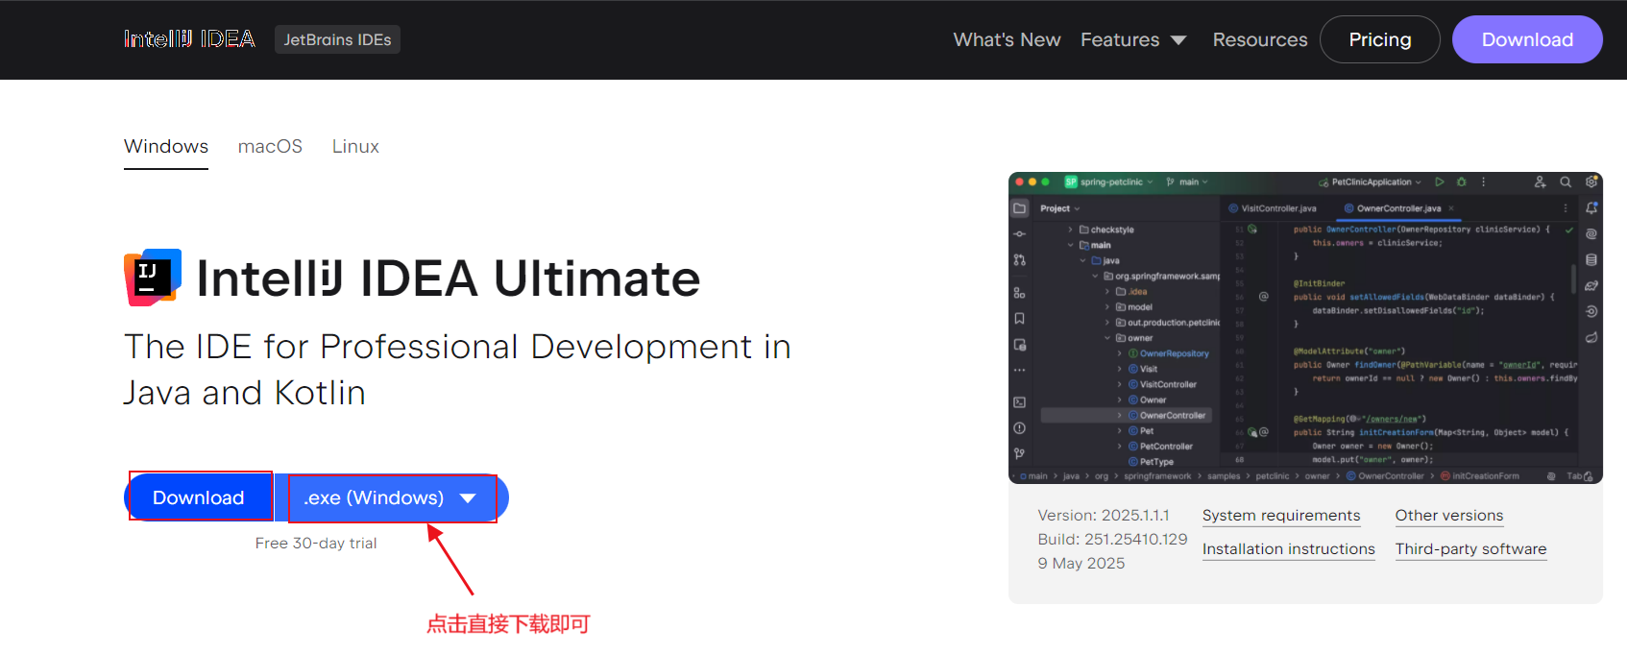Image resolution: width=1627 pixels, height=654 pixels.
Task: Open the Problems icon in IDE preview sidebar
Action: pyautogui.click(x=1020, y=428)
